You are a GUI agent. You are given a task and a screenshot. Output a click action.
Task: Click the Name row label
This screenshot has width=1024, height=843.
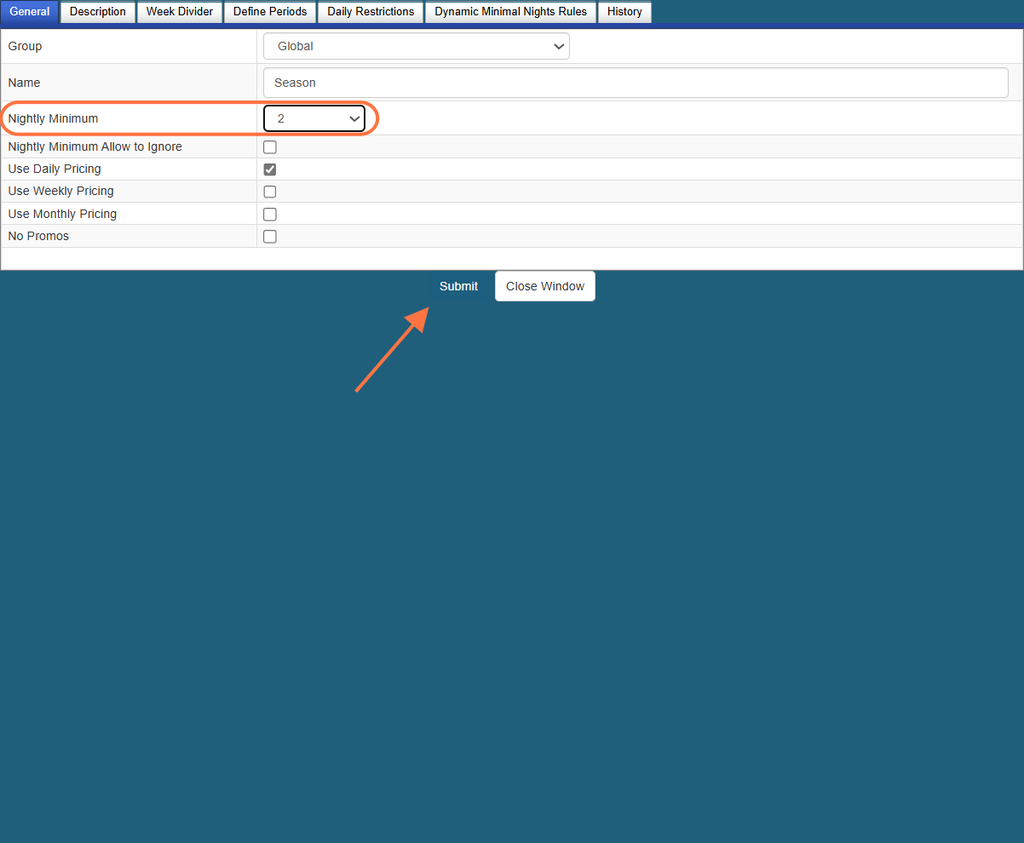(24, 83)
